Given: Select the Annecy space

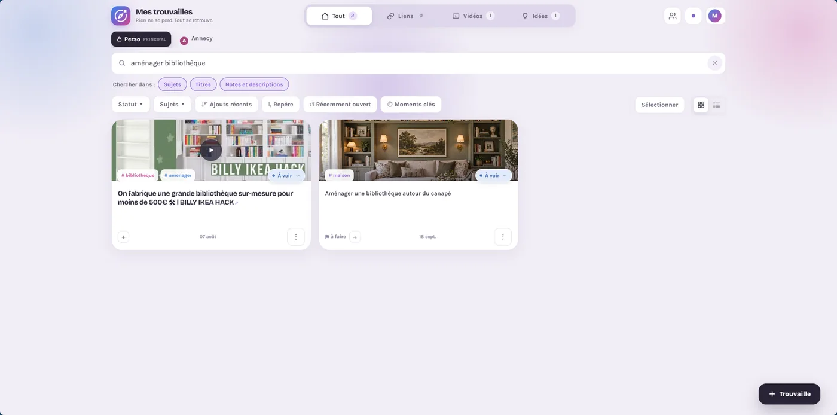Looking at the screenshot, I should [197, 39].
